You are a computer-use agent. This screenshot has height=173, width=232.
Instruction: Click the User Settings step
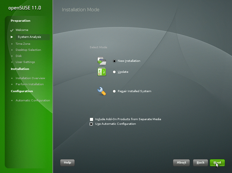(x=25, y=62)
